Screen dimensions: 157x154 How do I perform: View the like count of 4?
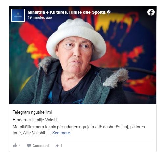tap(20, 146)
